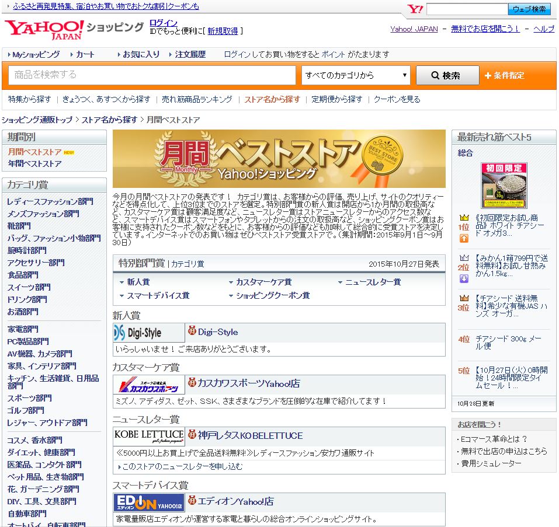The width and height of the screenshot is (559, 527).
Task: Click the 条件指定 advanced search button
Action: (505, 75)
